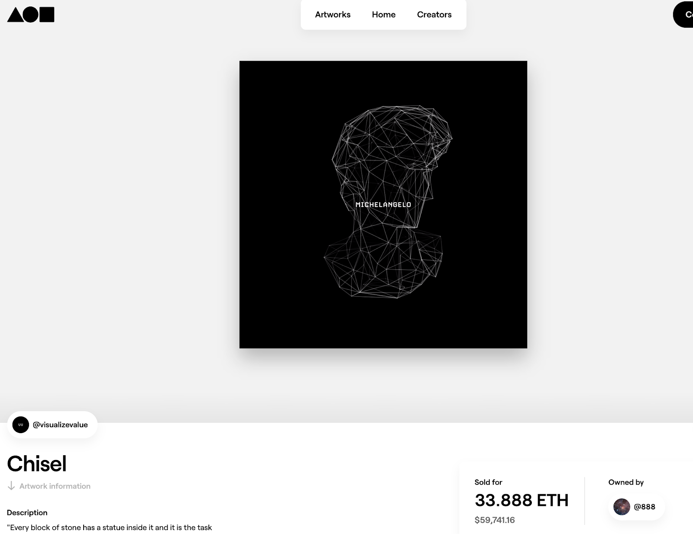Open the Michelangelo wireframe artwork image

click(383, 205)
